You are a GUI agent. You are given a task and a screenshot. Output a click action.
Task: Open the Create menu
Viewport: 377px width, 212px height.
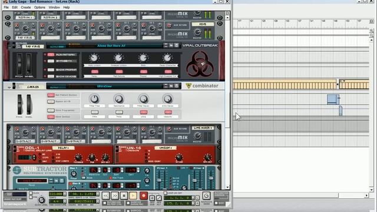26,8
